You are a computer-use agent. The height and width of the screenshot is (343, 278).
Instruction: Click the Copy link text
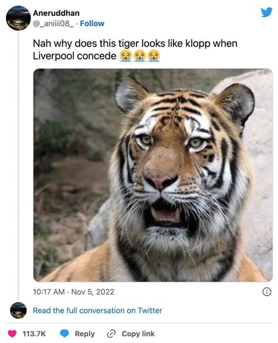click(138, 334)
